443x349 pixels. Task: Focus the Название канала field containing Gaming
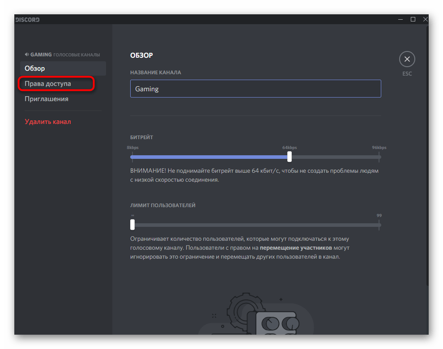pos(255,89)
